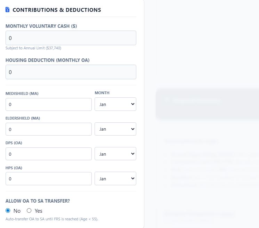Select the No radio for OA to SA transfer
This screenshot has height=228, width=259.
(x=8, y=211)
